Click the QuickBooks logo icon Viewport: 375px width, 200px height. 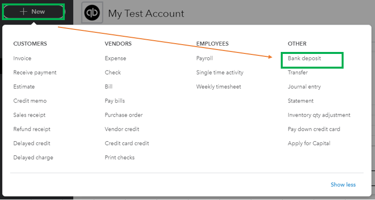[x=92, y=13]
